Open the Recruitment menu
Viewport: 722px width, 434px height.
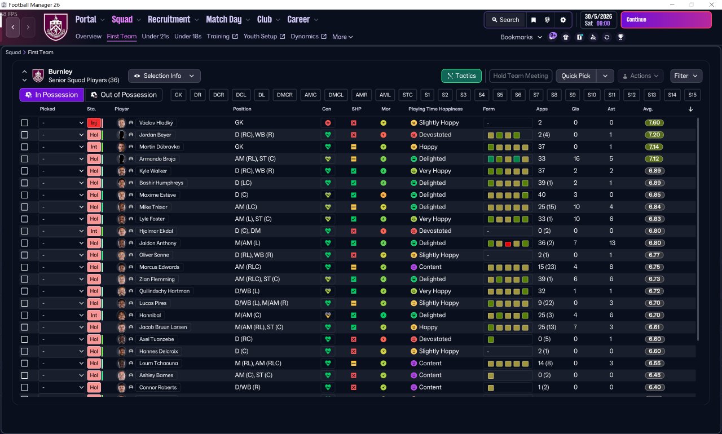click(x=173, y=20)
